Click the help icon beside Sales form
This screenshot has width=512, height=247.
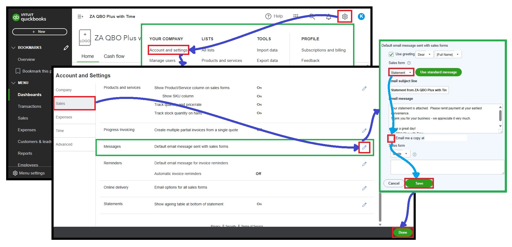point(409,63)
